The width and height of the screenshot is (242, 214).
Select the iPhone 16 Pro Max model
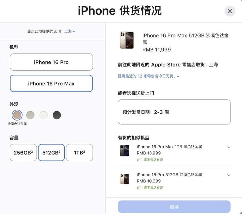click(51, 83)
